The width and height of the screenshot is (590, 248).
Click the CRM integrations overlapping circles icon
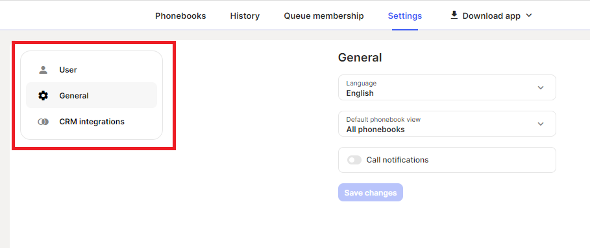[43, 122]
